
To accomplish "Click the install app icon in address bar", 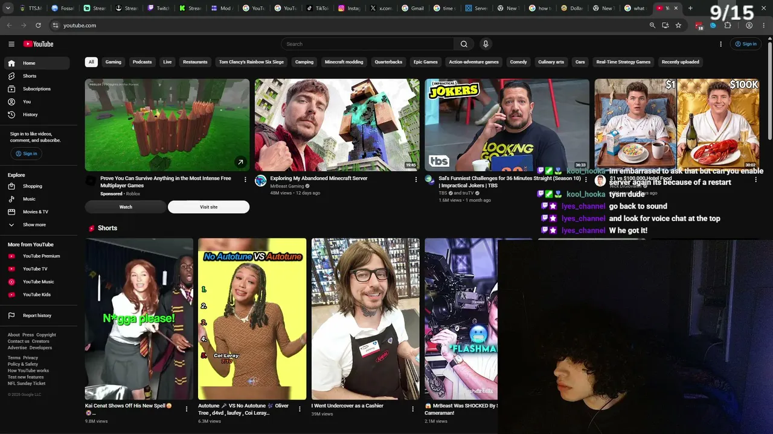I will (665, 25).
